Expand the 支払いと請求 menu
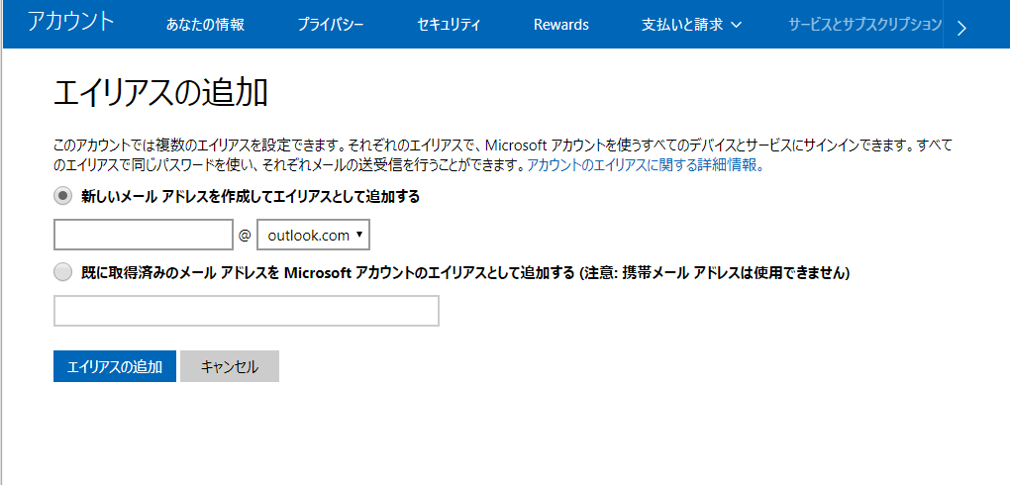Screen dimensions: 1010x485 [x=692, y=25]
